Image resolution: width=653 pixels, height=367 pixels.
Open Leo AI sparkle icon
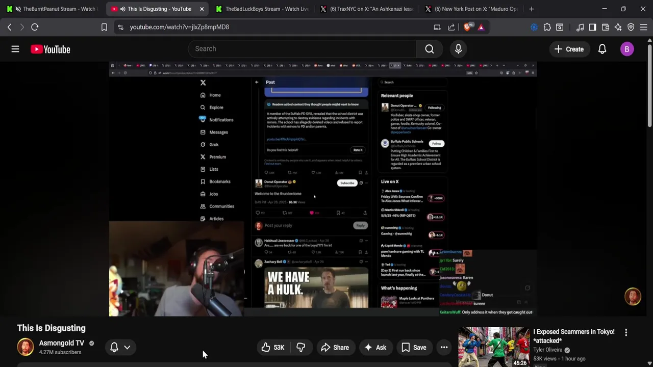(x=618, y=27)
